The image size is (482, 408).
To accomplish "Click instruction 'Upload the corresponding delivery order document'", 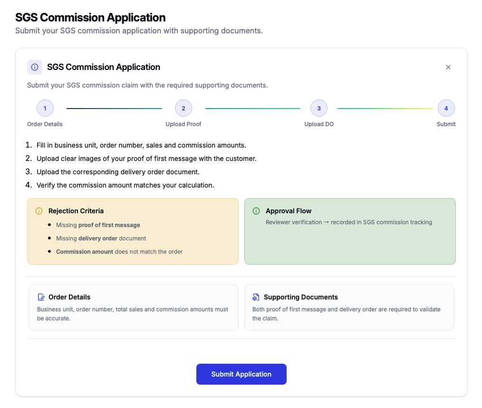I will [x=118, y=172].
